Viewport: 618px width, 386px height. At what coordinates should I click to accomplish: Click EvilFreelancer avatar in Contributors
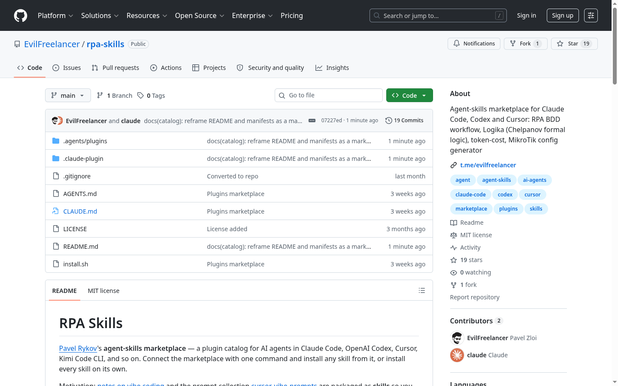457,338
